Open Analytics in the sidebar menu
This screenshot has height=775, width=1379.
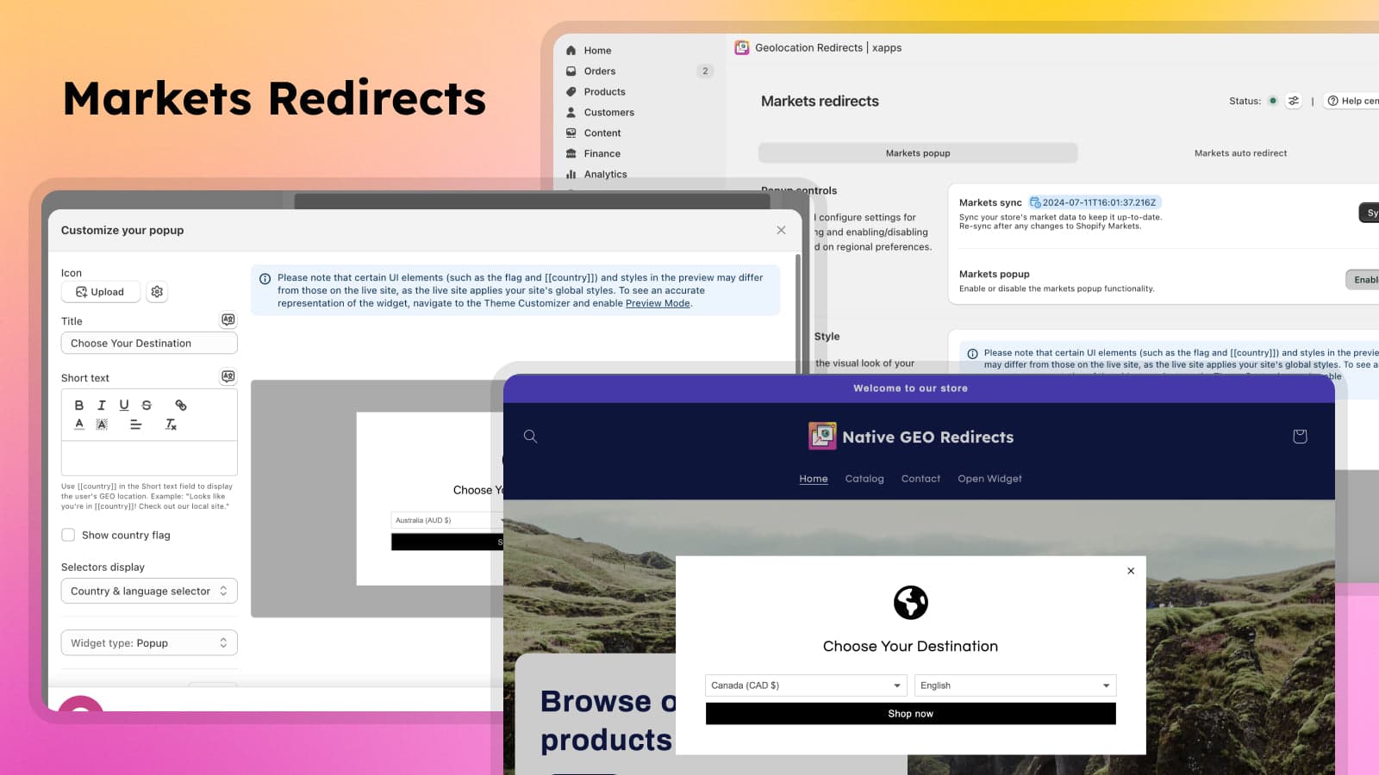(605, 174)
